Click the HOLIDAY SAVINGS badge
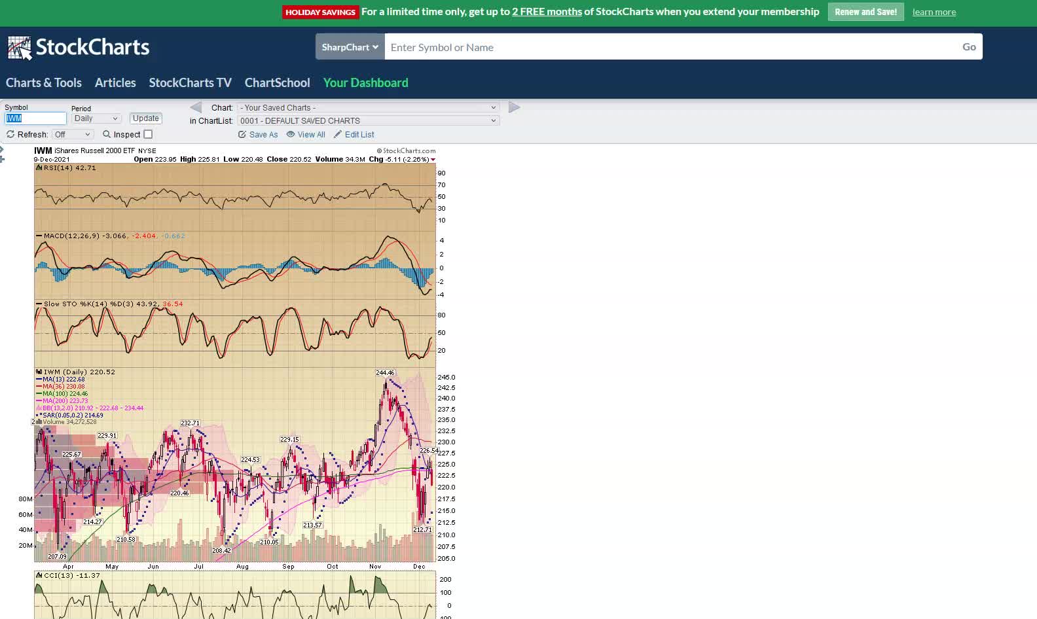1037x619 pixels. click(320, 12)
